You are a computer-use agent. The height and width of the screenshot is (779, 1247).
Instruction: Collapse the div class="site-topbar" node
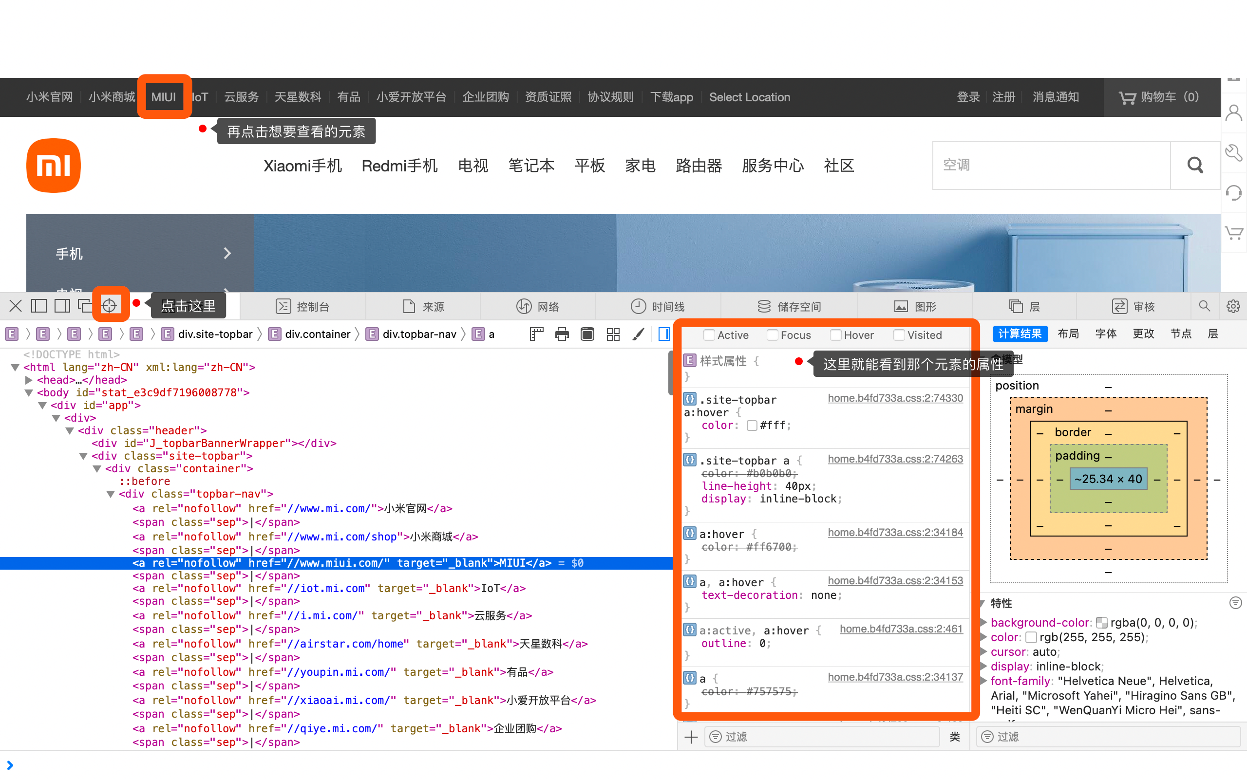[83, 456]
